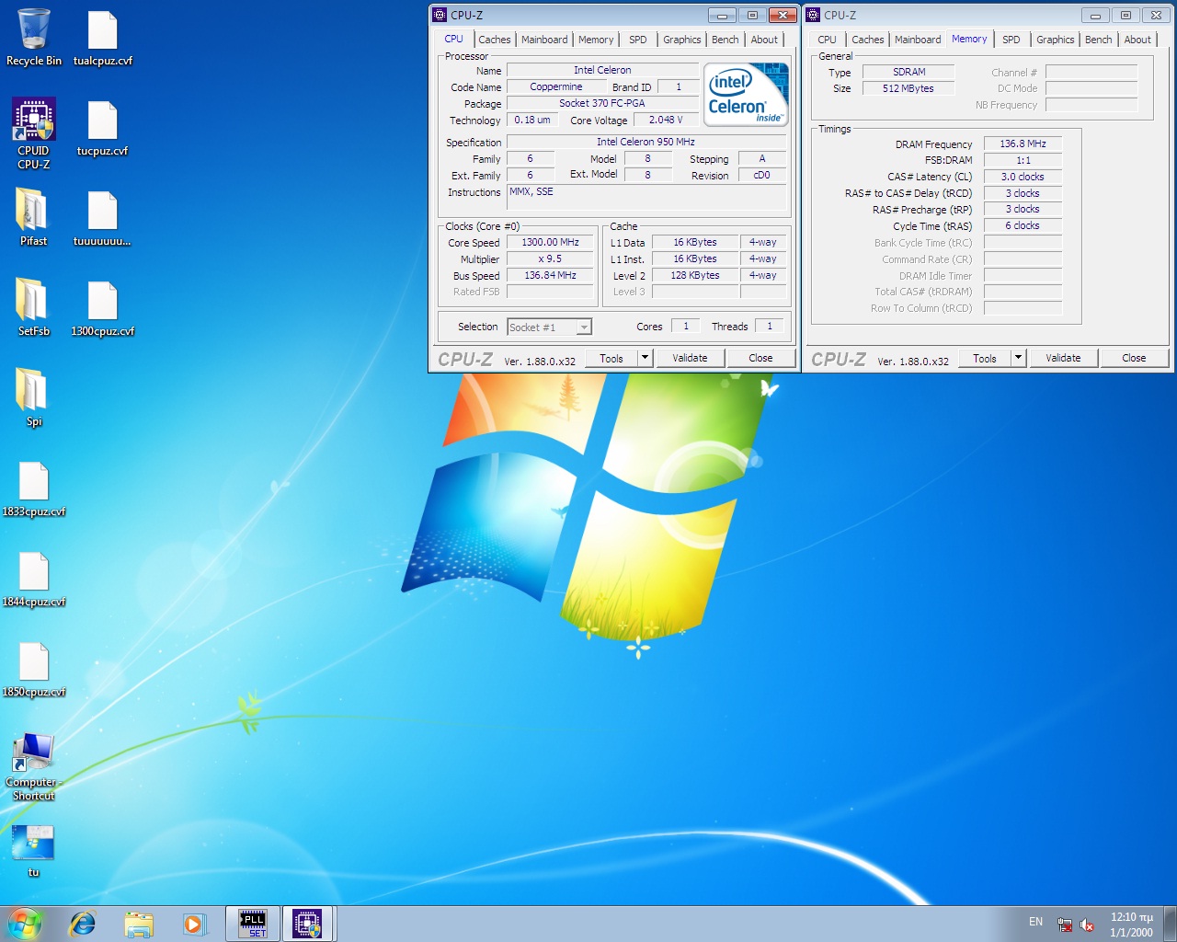Expand Tools dropdown arrow in left CPU-Z
The image size is (1177, 942).
point(645,358)
